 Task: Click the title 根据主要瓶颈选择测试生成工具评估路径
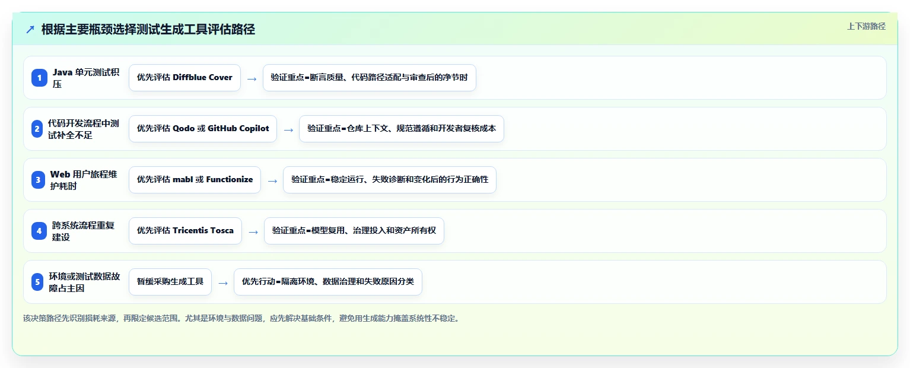pos(148,29)
